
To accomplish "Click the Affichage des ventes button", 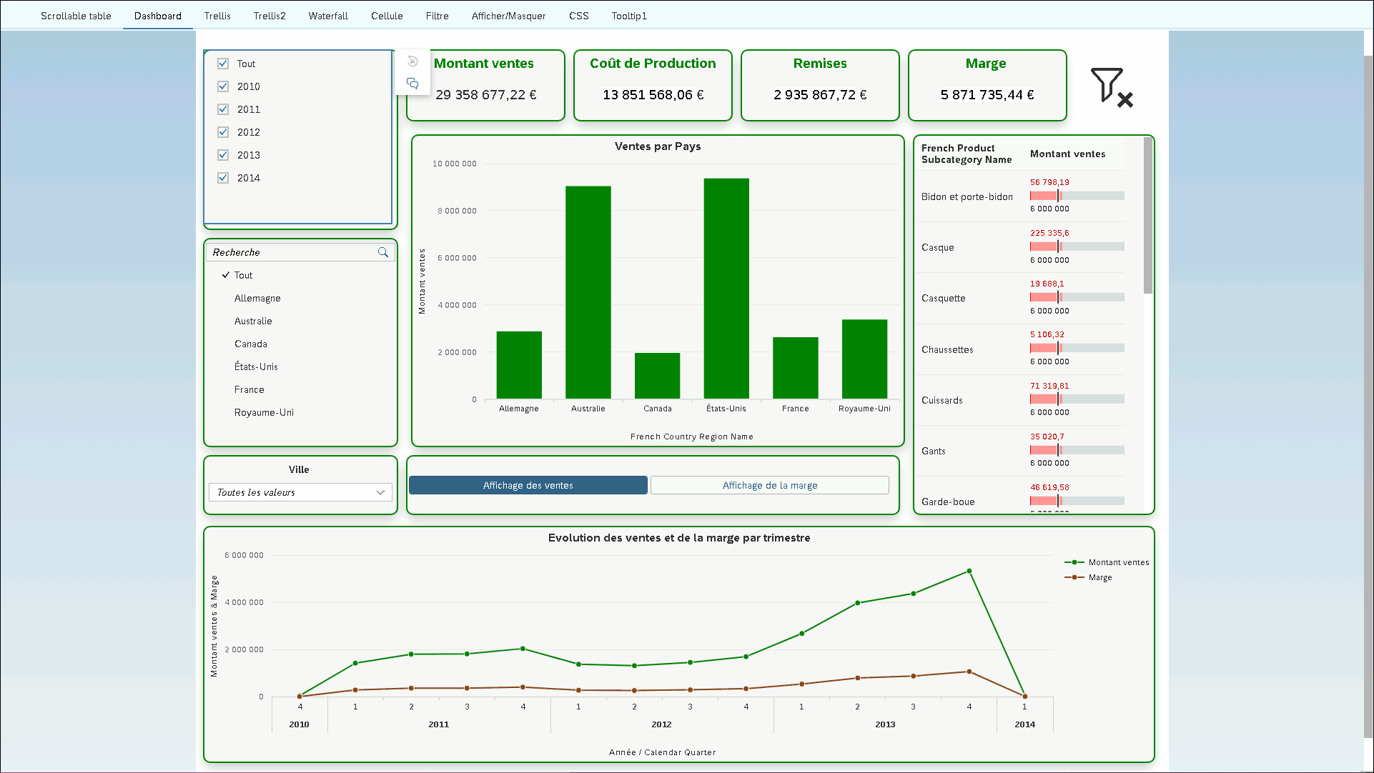I will pos(528,485).
